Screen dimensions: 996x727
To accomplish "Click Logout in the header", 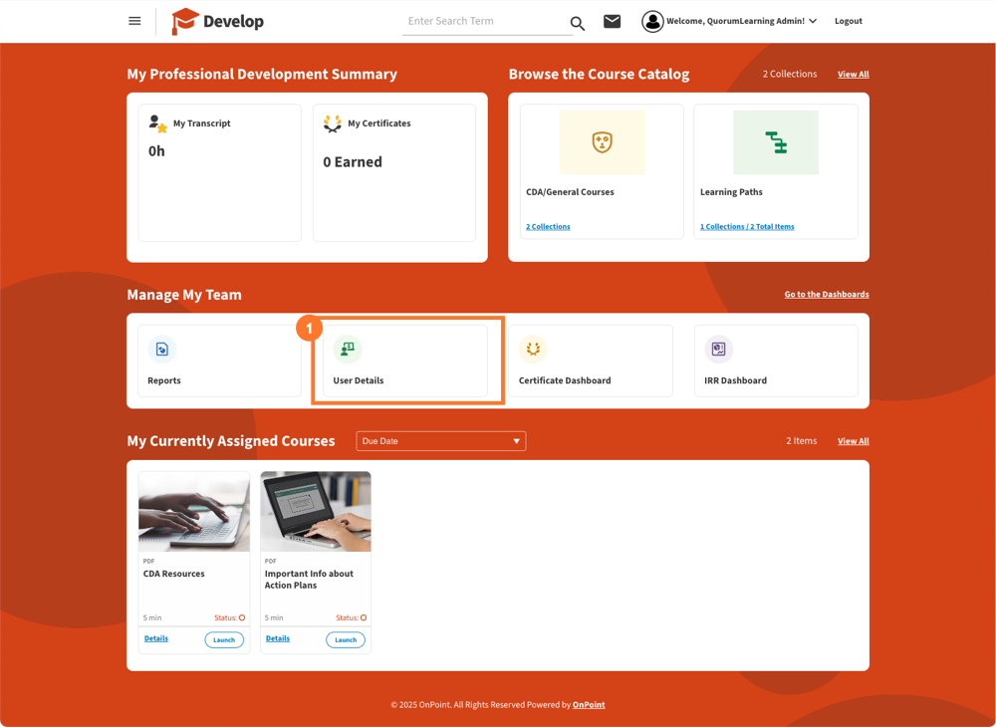I will coord(848,21).
